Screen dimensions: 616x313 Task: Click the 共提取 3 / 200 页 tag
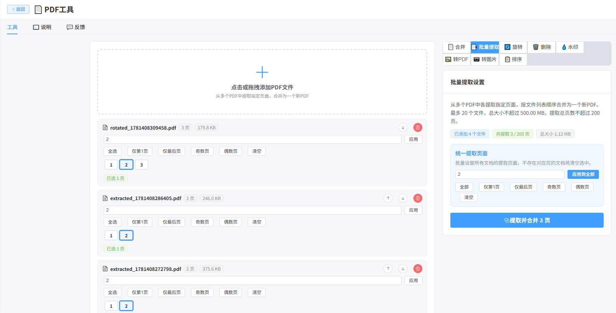coord(513,134)
